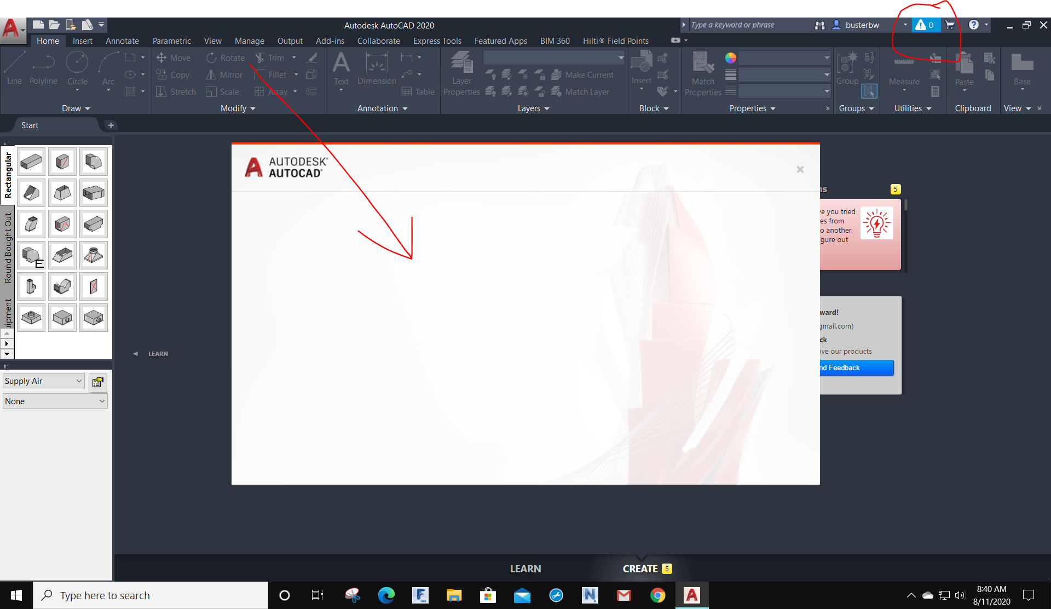Select the Multiline Text tool

tap(341, 68)
